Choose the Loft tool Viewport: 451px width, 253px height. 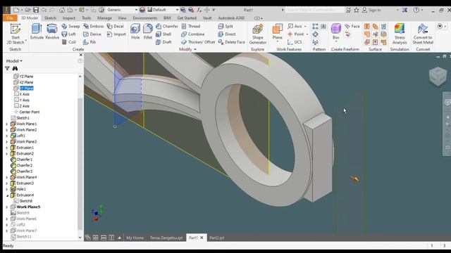point(69,34)
